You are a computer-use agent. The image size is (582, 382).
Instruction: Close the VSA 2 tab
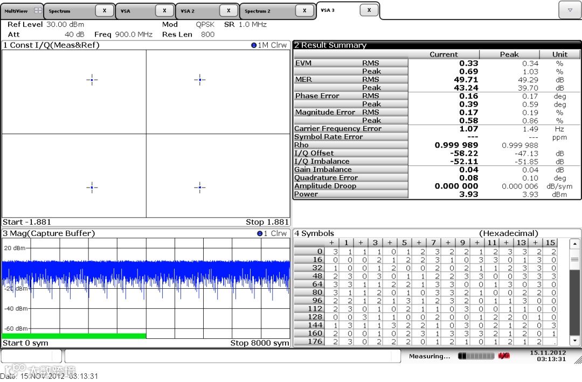click(228, 11)
